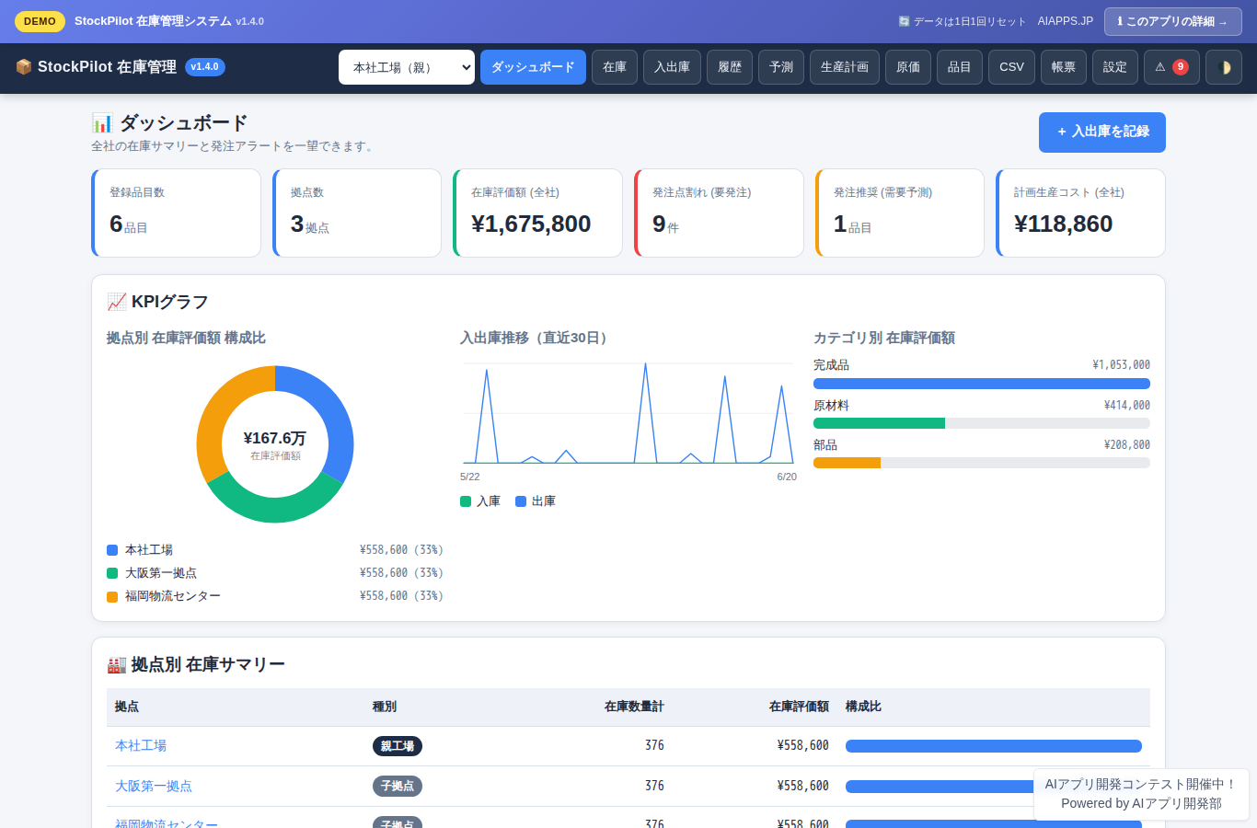
Task: Click the chart icon beside ダッシュボード heading
Action: 102,122
